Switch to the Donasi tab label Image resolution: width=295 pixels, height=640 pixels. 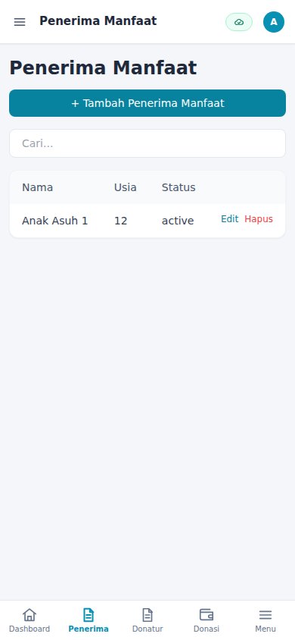[206, 629]
